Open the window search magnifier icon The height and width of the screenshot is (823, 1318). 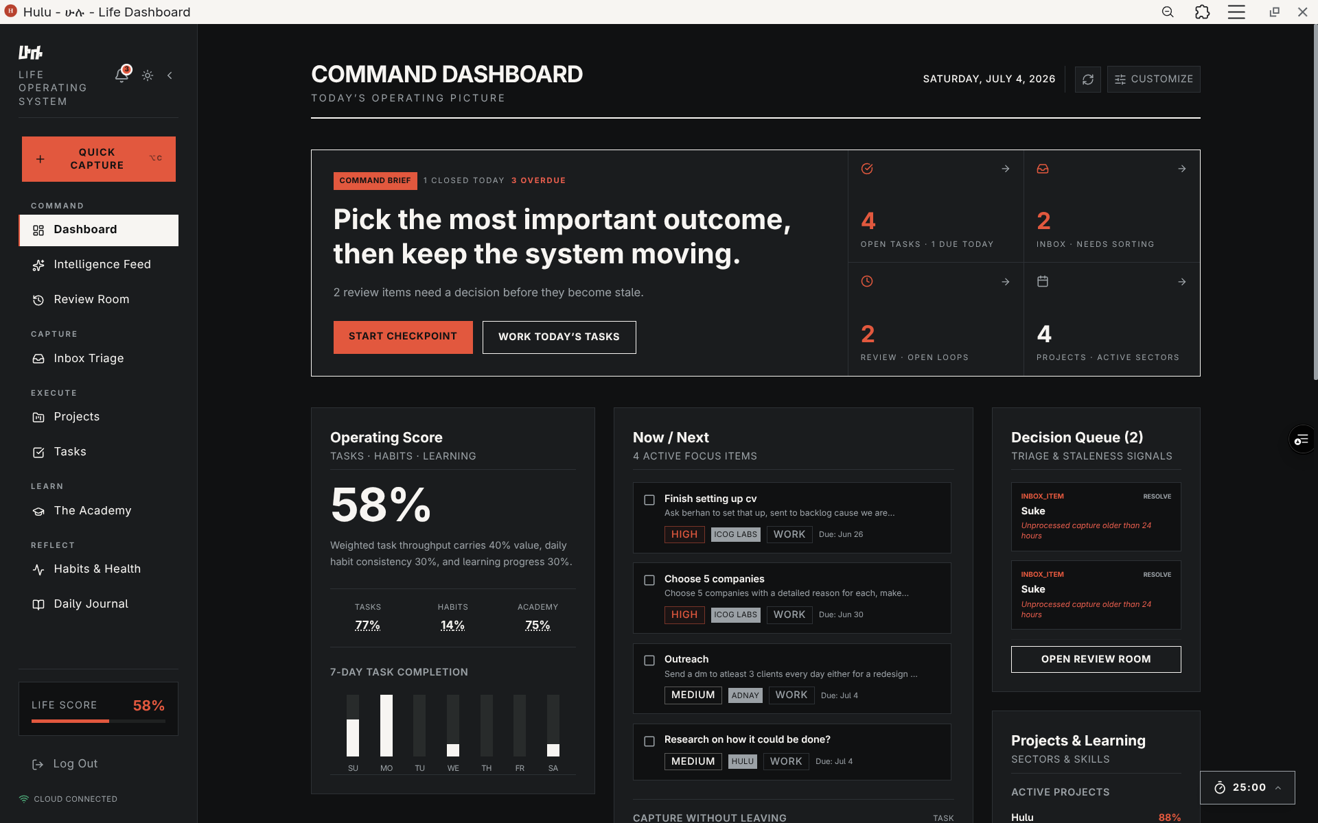[x=1168, y=12]
